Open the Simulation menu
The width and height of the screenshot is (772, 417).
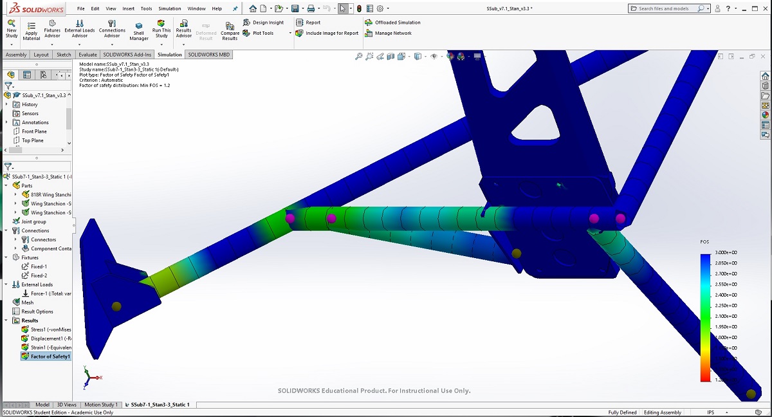tap(170, 9)
